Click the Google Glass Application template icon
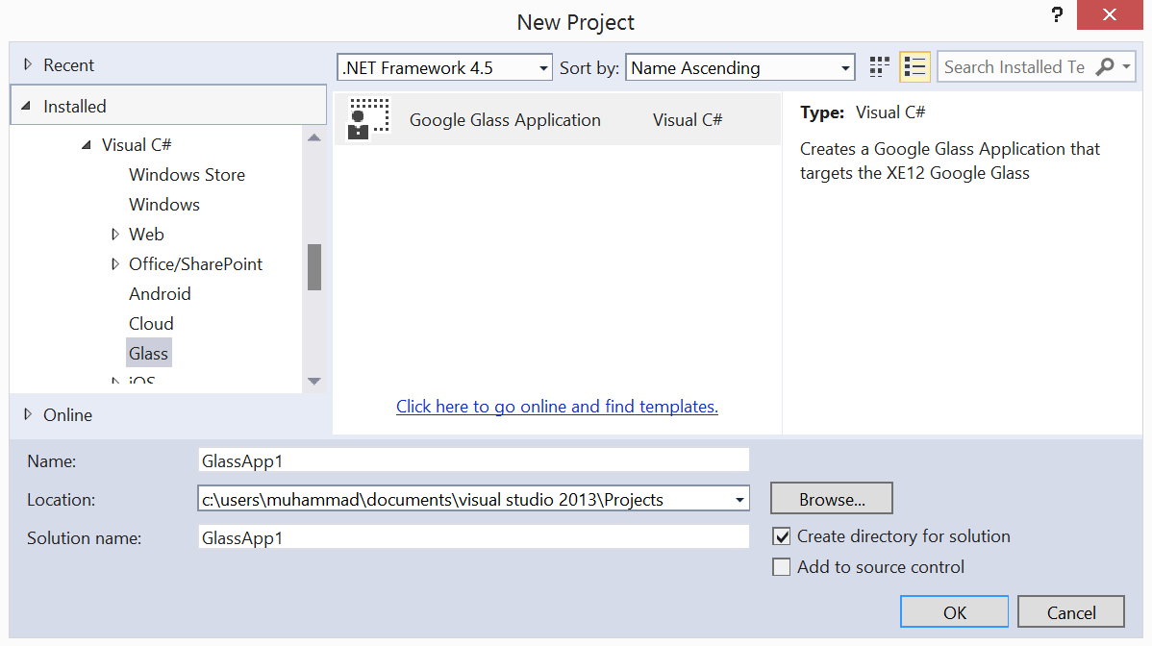 tap(369, 119)
